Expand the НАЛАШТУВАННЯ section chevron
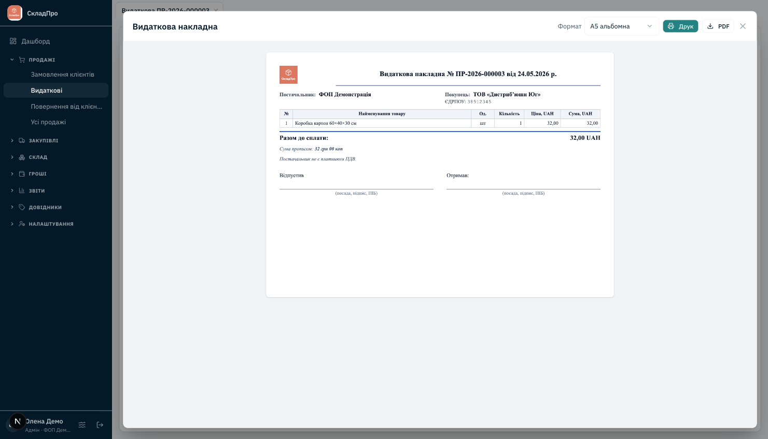The width and height of the screenshot is (768, 439). 12,224
